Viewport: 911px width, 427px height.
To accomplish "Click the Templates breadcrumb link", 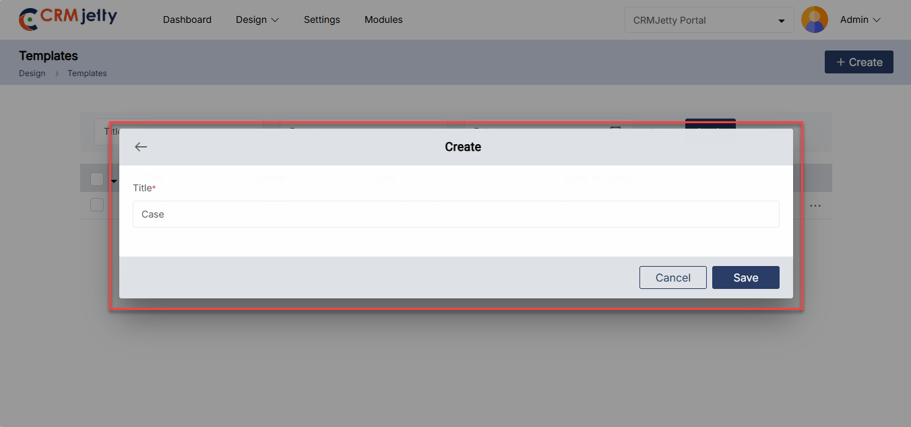I will 87,73.
